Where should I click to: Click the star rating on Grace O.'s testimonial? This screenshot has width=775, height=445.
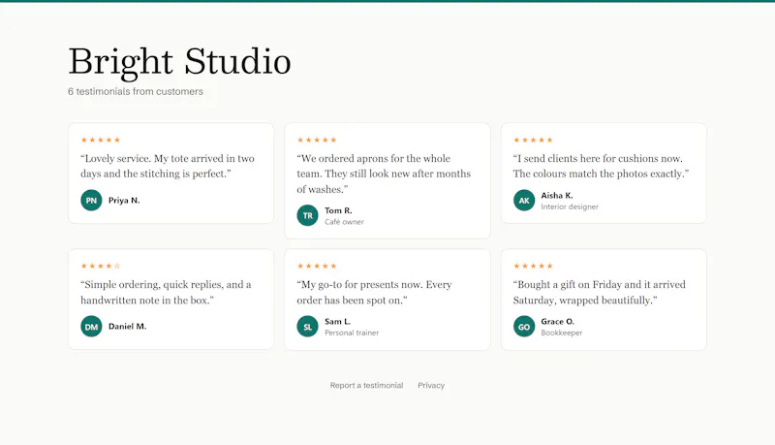pos(533,266)
